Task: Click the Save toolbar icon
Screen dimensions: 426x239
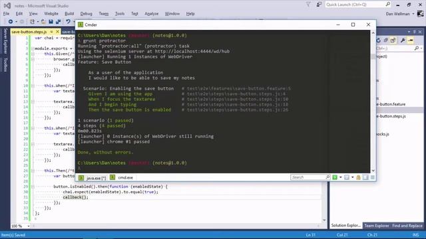Action: click(51, 21)
